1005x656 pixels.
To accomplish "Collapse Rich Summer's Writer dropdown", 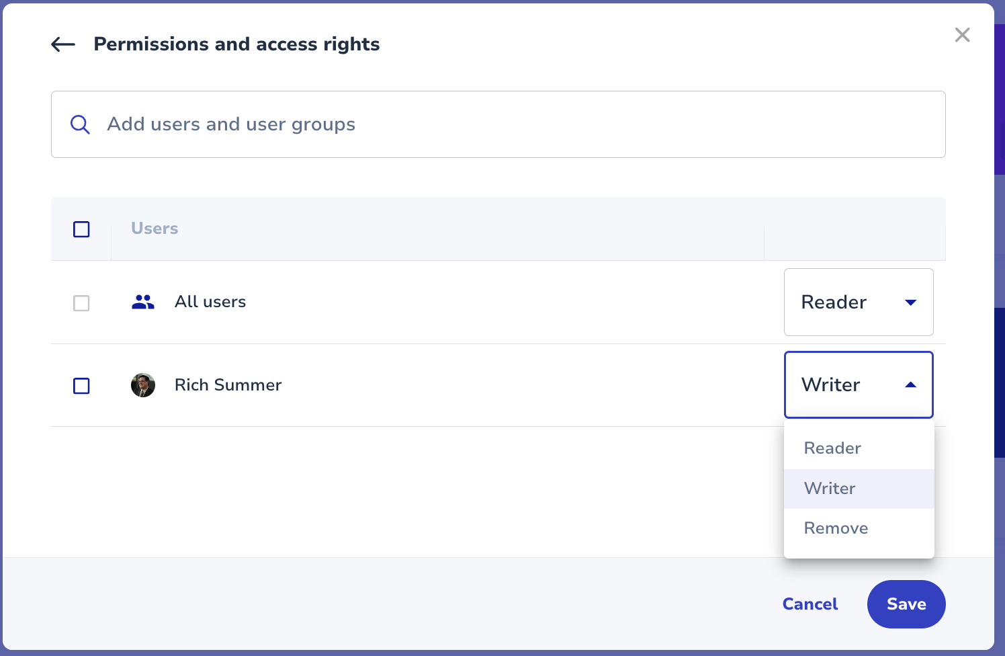I will point(858,385).
